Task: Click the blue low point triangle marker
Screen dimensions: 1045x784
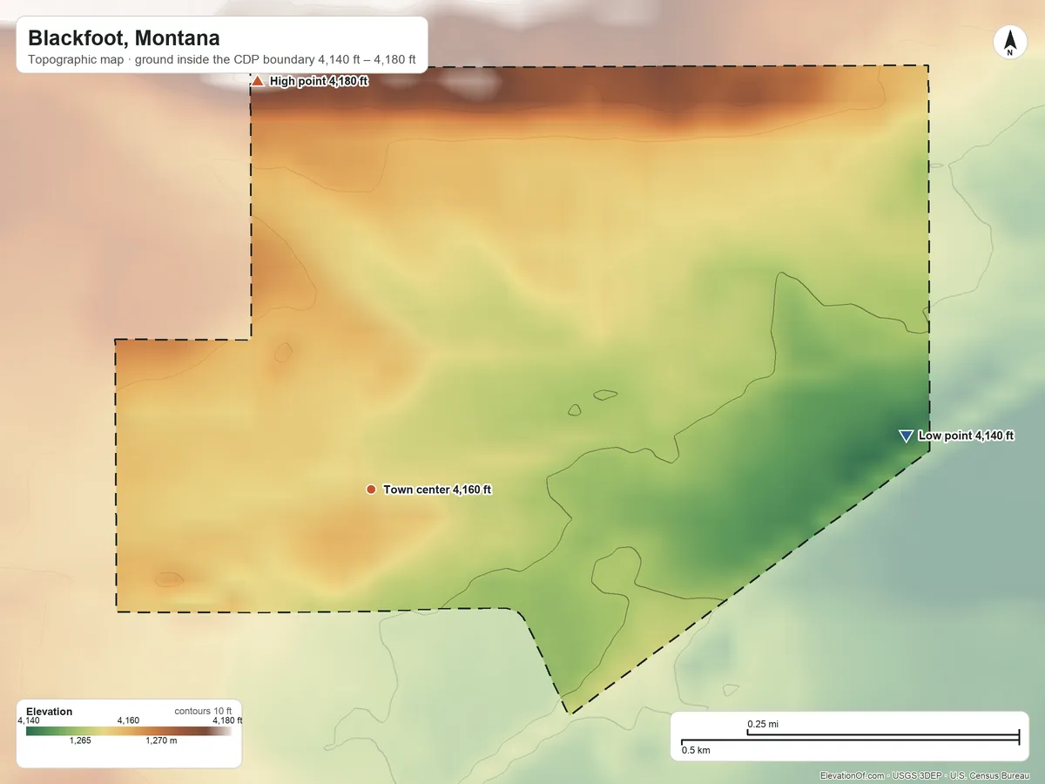Action: [906, 436]
